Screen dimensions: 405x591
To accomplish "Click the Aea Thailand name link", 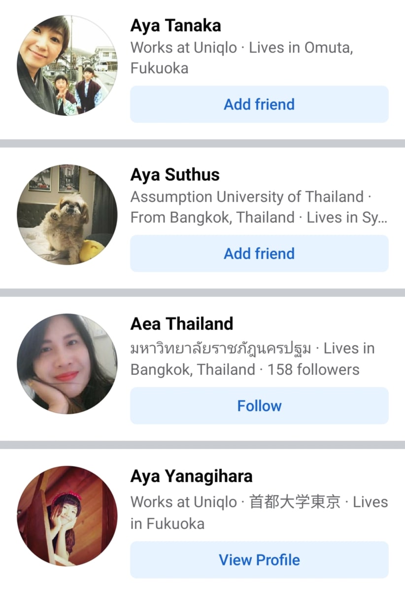I will click(182, 324).
